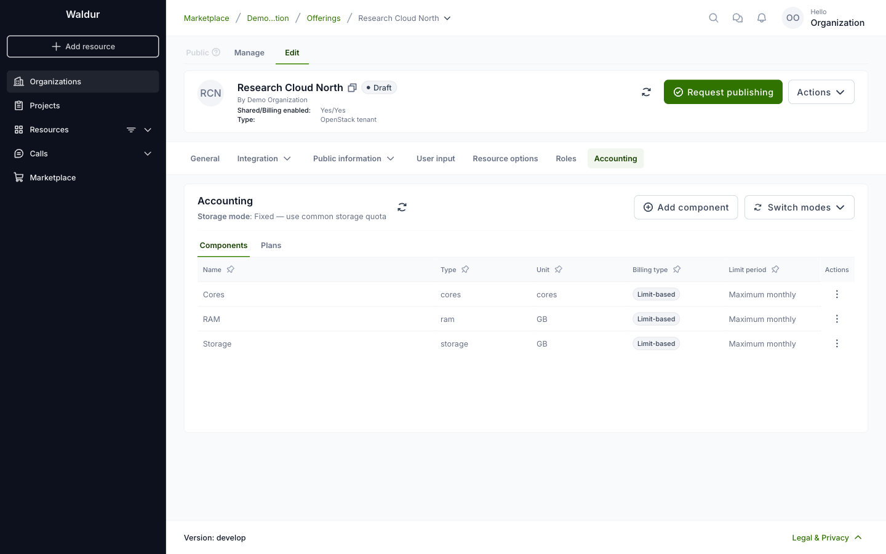Image resolution: width=886 pixels, height=554 pixels.
Task: Open the Actions dropdown
Action: coord(821,92)
